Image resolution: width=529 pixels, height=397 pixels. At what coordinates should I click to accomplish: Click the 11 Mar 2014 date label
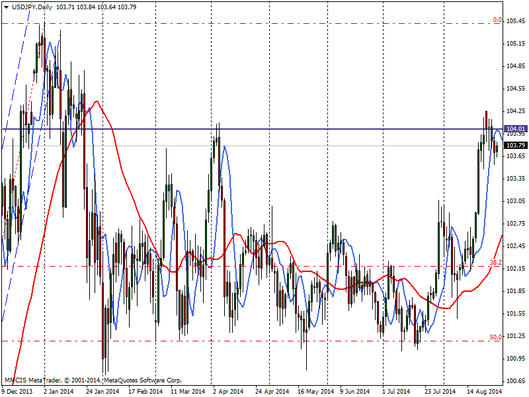coord(188,391)
